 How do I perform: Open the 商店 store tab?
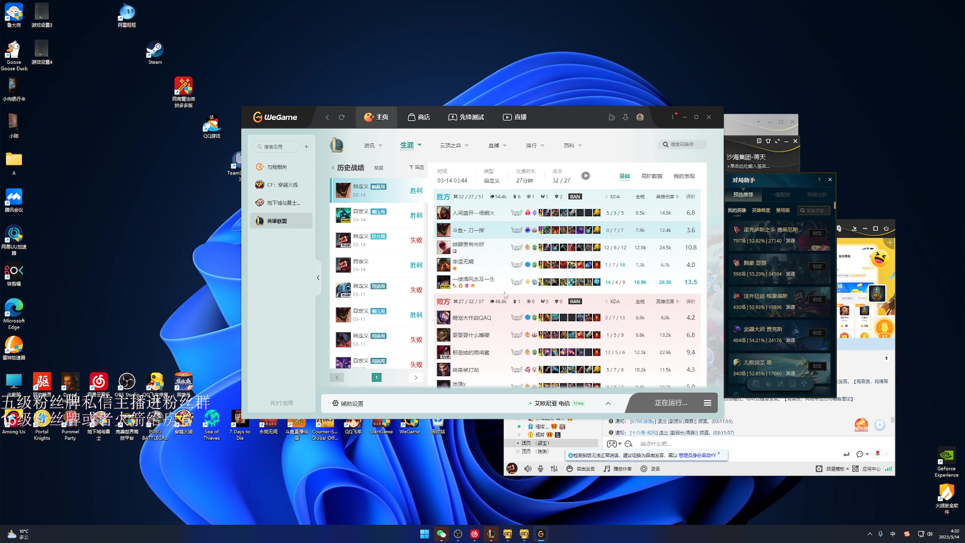pyautogui.click(x=419, y=117)
